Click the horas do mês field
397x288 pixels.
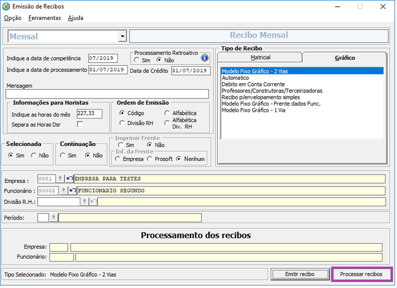pyautogui.click(x=90, y=114)
